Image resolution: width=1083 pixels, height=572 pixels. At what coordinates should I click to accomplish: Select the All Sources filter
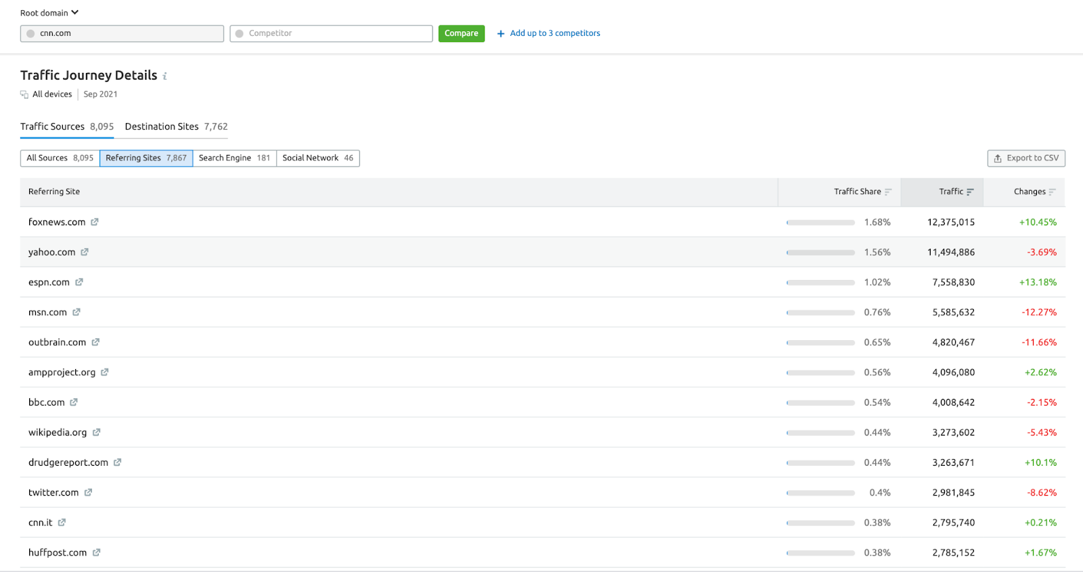coord(60,158)
